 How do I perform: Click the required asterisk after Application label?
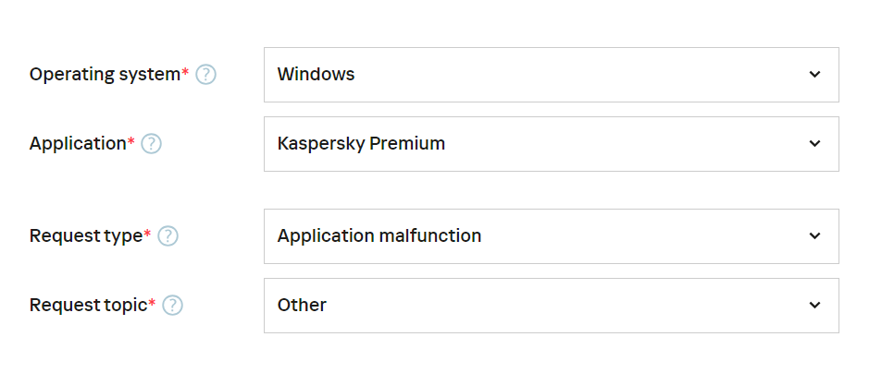[130, 141]
